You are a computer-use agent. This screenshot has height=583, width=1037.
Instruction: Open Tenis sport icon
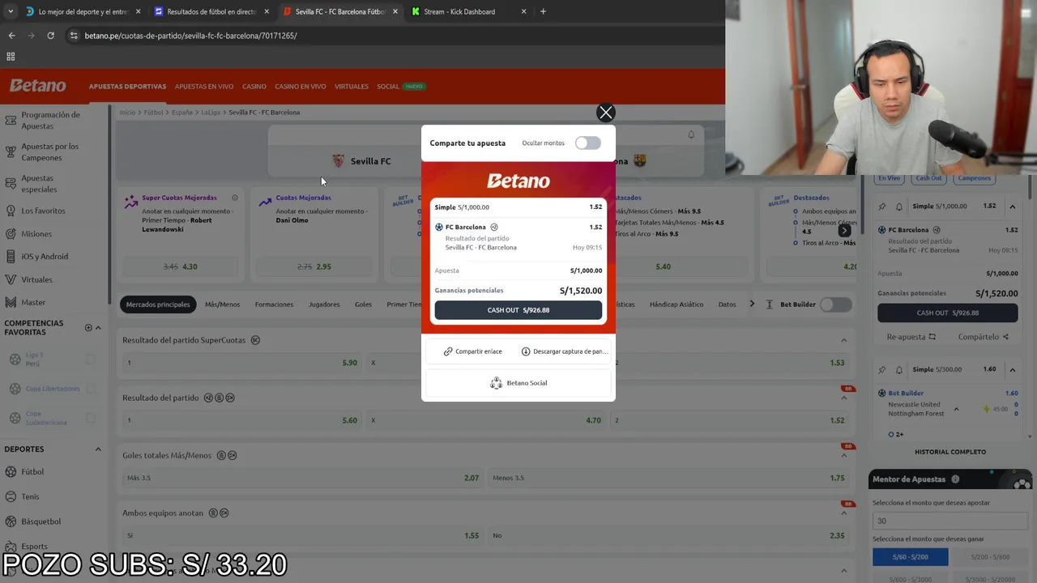11,496
